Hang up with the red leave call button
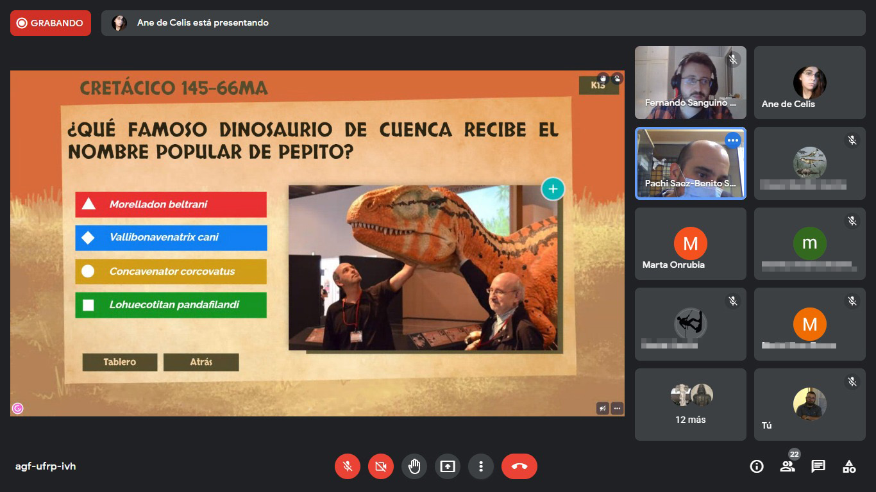 tap(519, 466)
